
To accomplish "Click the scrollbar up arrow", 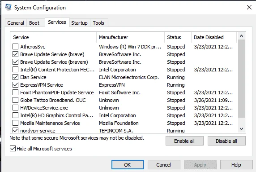I will 242,36.
